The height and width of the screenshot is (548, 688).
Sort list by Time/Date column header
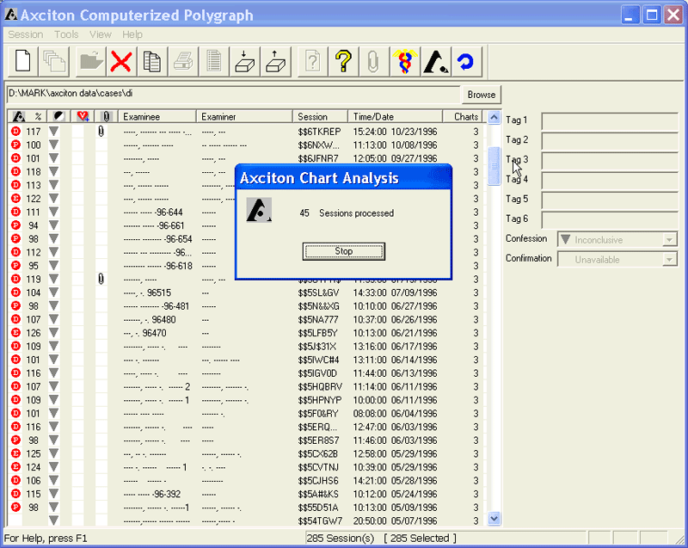(395, 117)
